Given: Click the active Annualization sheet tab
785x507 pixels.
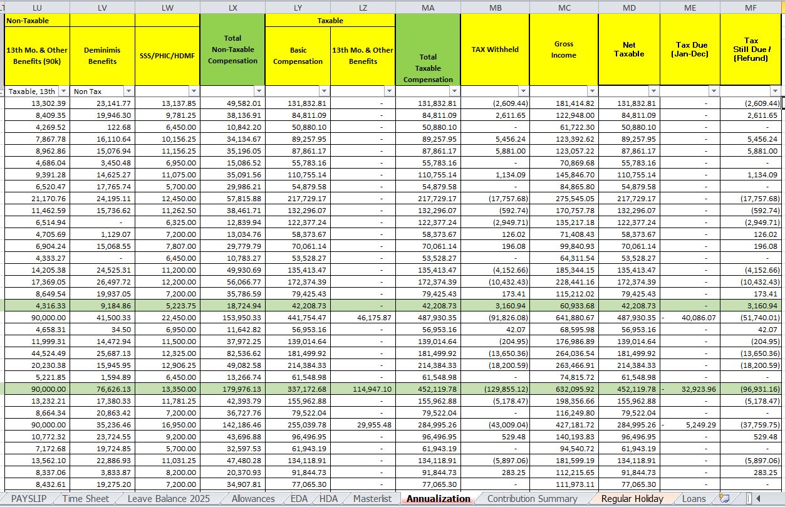Looking at the screenshot, I should [x=439, y=499].
